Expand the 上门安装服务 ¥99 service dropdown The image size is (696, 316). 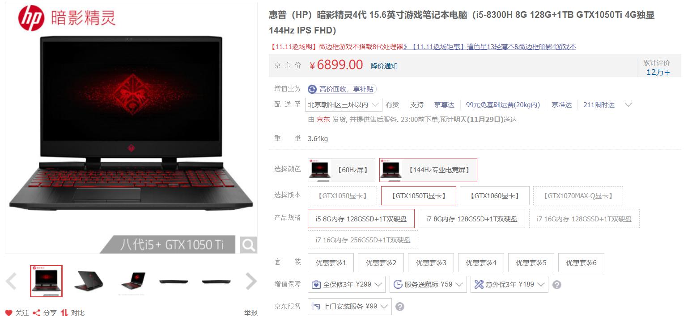[349, 307]
